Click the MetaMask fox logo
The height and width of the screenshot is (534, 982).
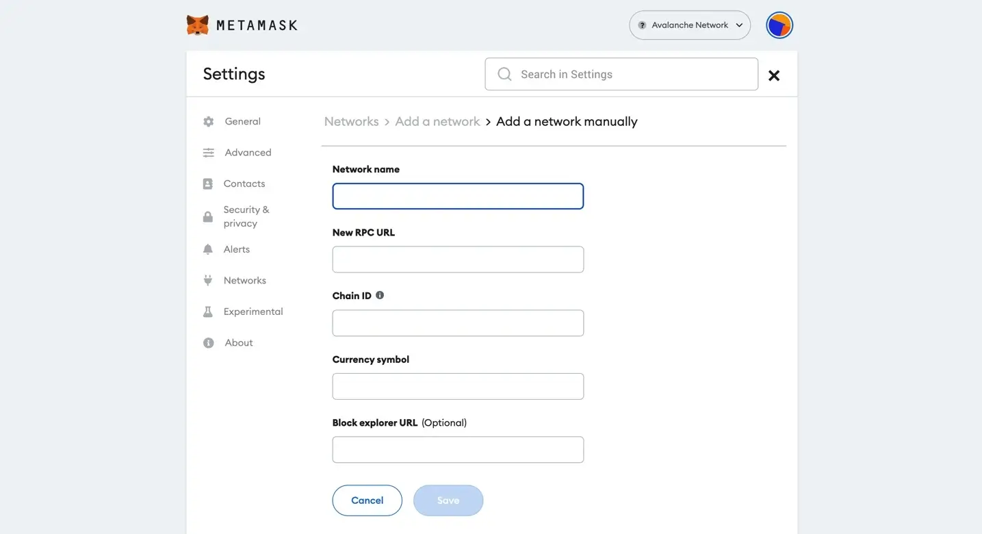tap(198, 25)
